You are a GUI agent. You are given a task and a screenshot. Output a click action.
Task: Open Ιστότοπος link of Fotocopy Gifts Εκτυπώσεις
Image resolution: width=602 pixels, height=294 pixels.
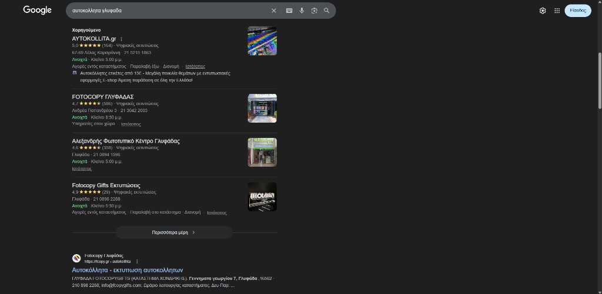pos(217,213)
